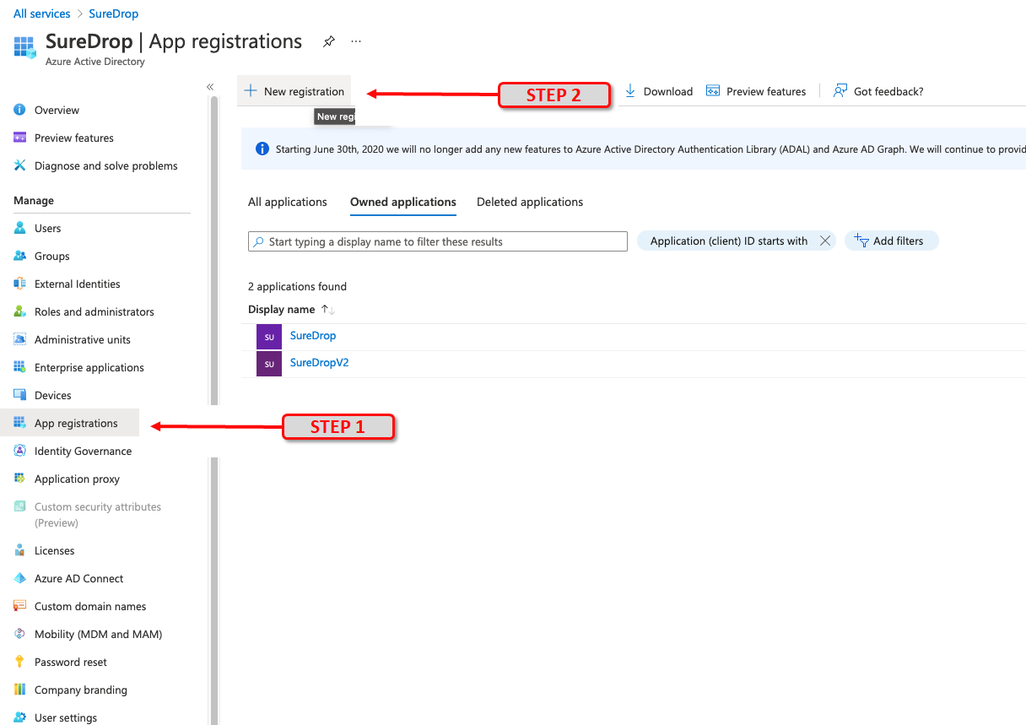The width and height of the screenshot is (1026, 725).
Task: Click the info icon in the ADAL notice banner
Action: (x=262, y=149)
